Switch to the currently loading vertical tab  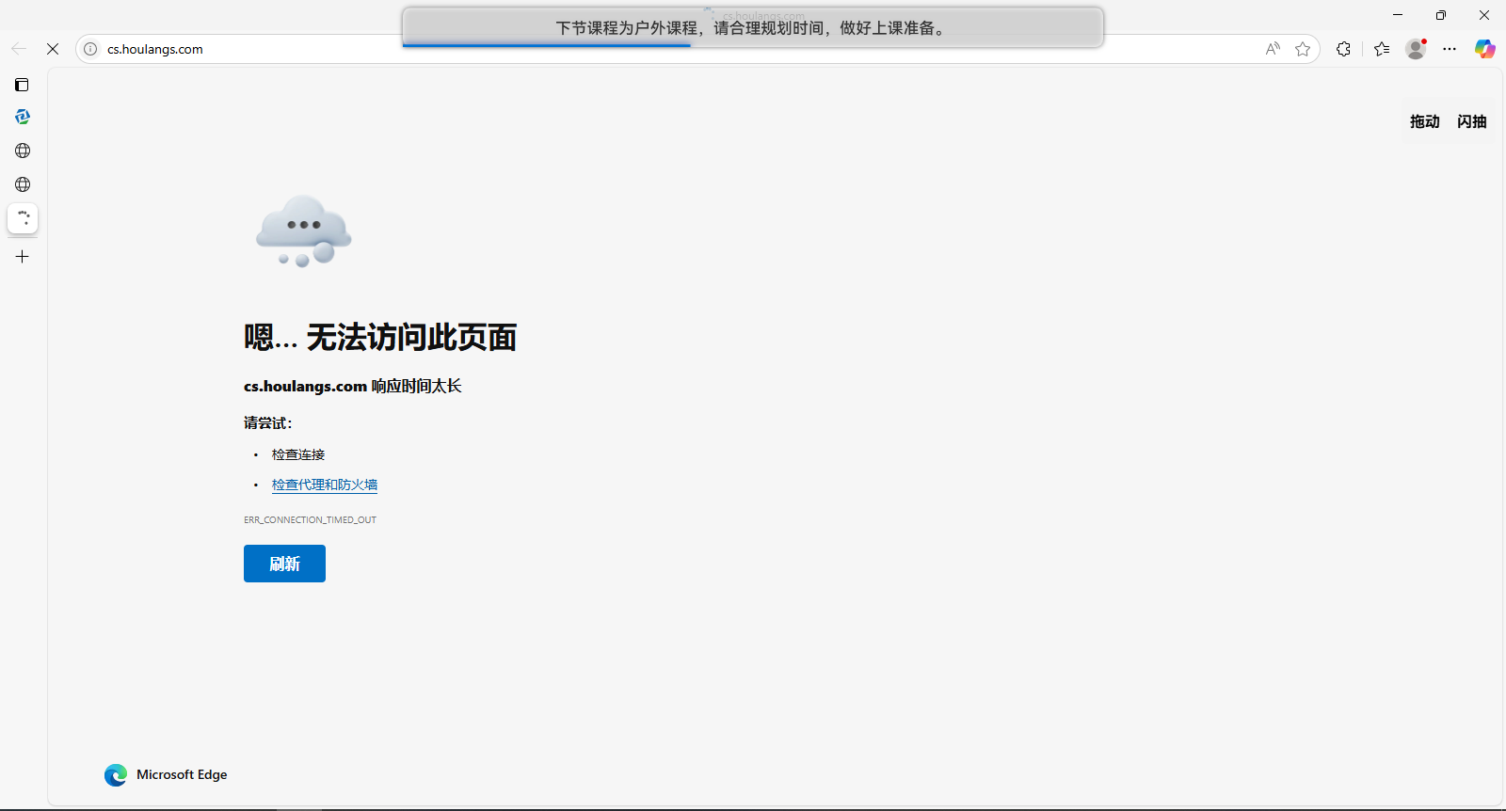click(23, 218)
